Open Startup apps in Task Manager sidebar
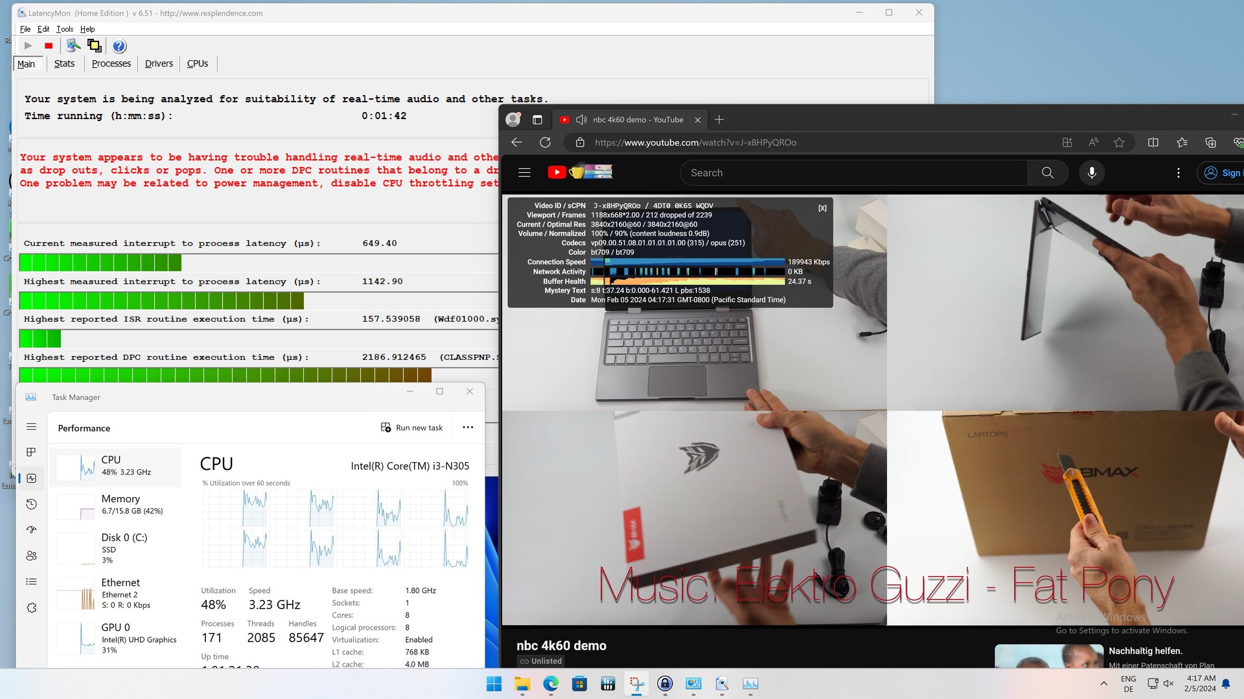The width and height of the screenshot is (1244, 699). click(31, 529)
